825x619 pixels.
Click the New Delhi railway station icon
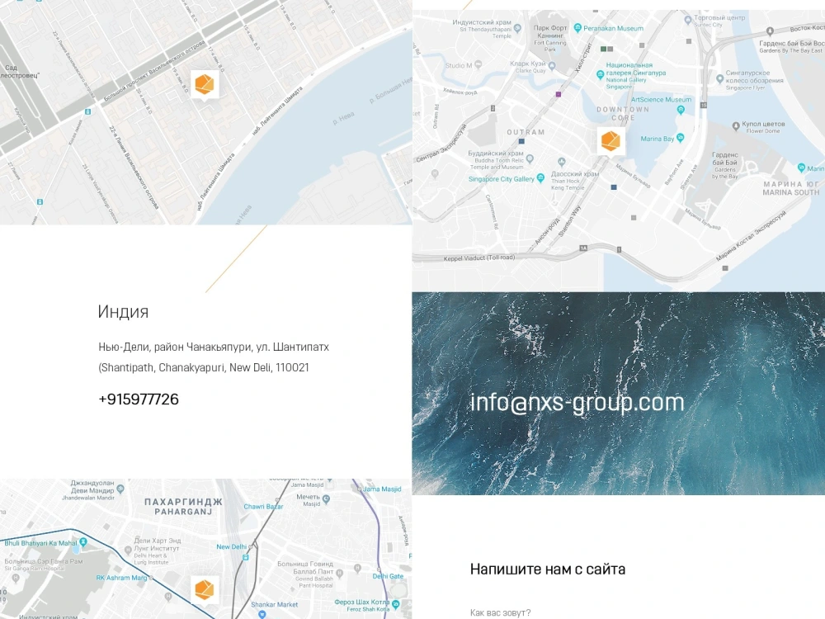[x=245, y=556]
